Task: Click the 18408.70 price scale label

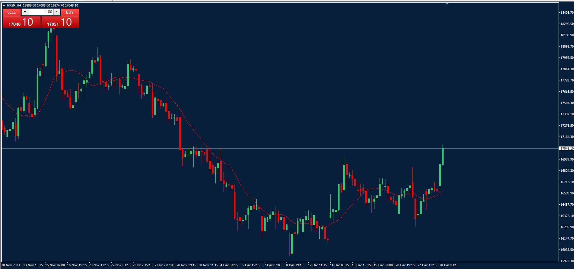Action: (x=567, y=13)
